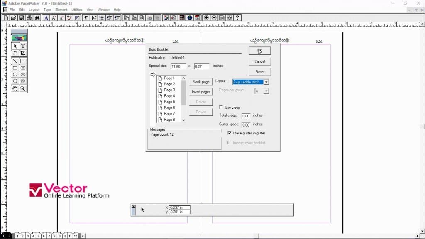Image resolution: width=425 pixels, height=239 pixels.
Task: Click the Cancel button
Action: click(x=260, y=61)
